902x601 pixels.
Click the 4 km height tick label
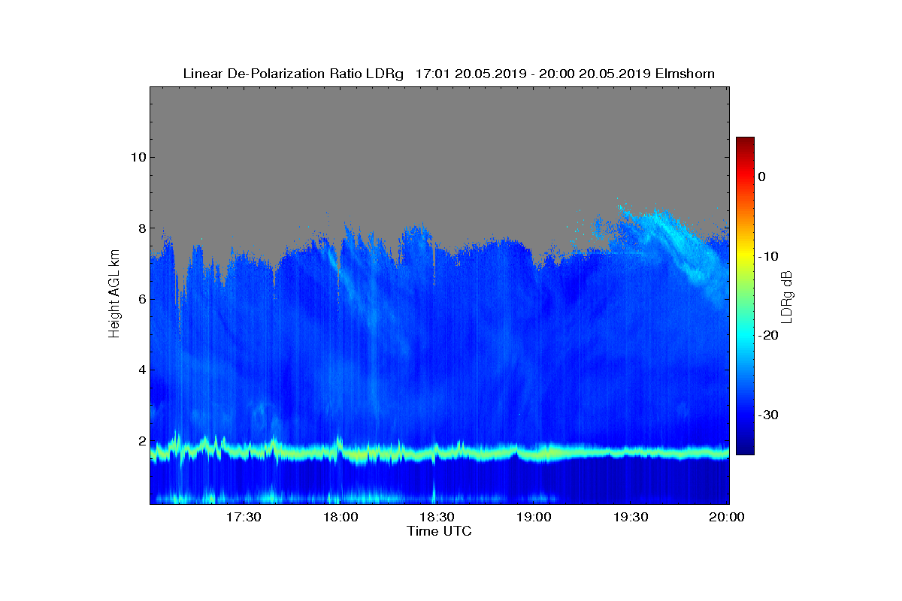coord(140,370)
